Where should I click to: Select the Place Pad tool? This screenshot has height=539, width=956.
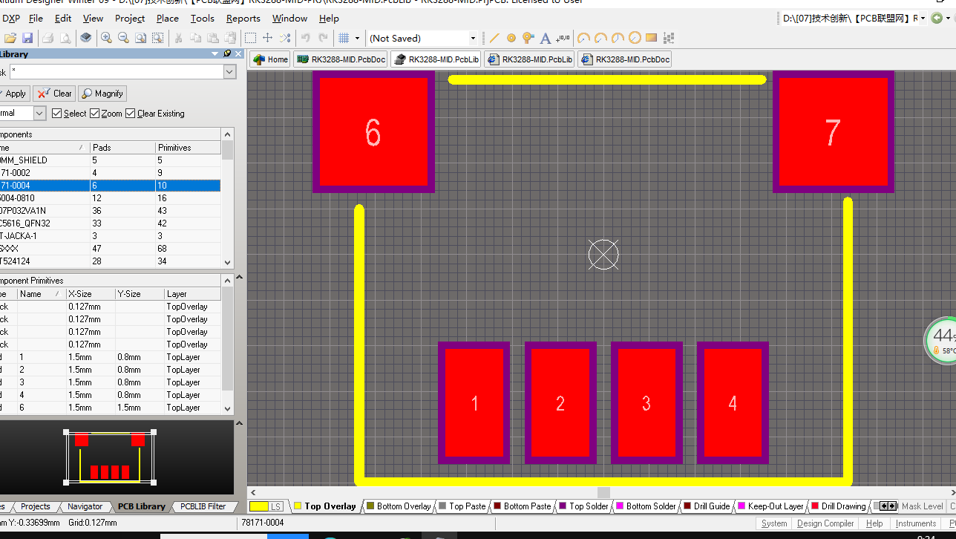[x=511, y=38]
